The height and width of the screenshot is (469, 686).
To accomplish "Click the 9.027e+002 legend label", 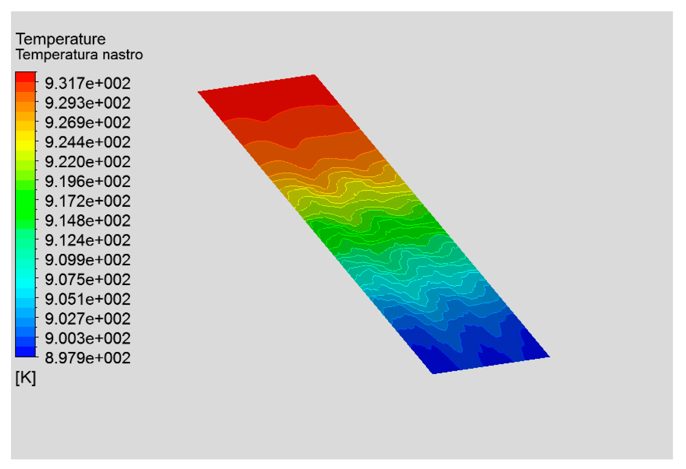I will pos(88,319).
